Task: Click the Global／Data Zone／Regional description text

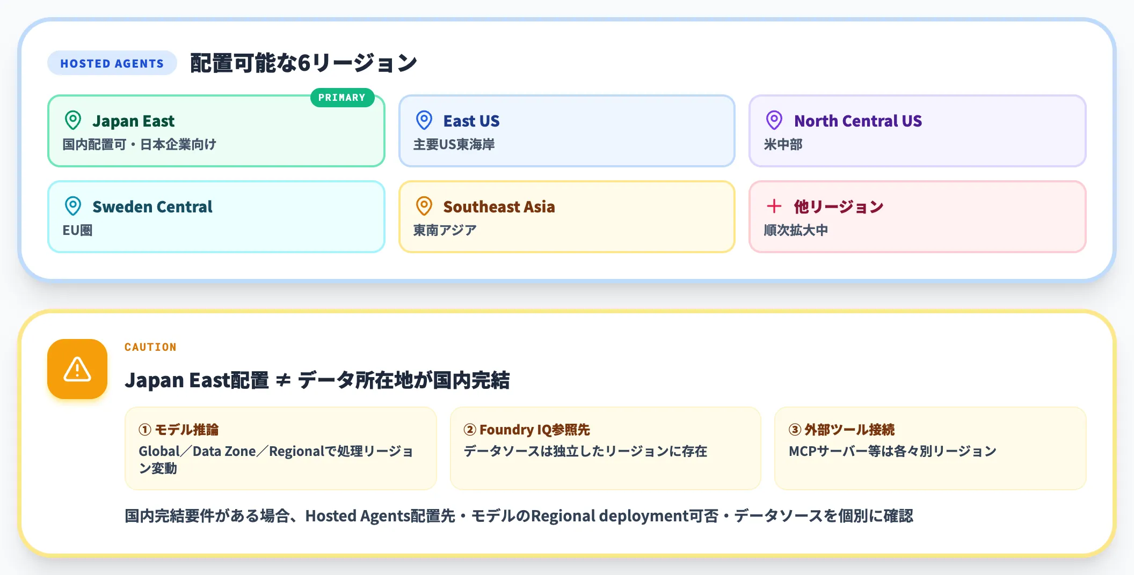Action: point(276,460)
